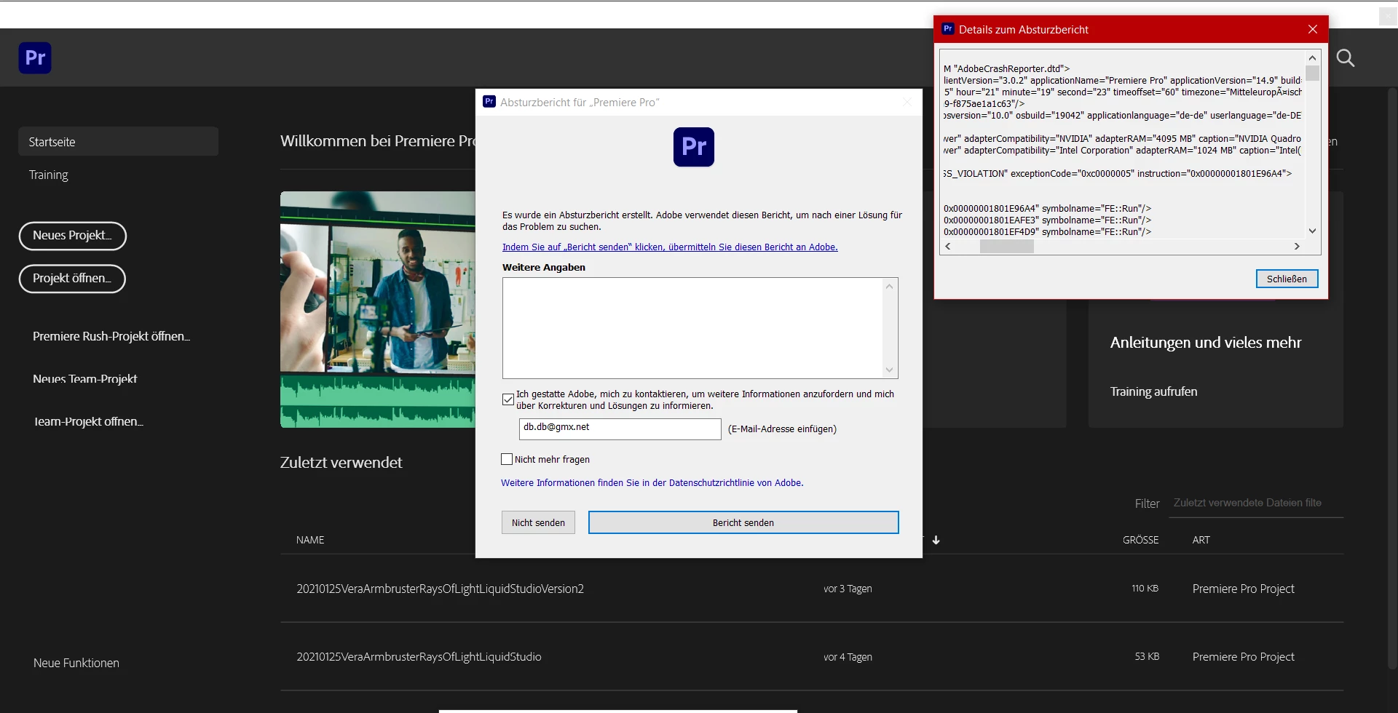
Task: Select Startseite in the sidebar
Action: pyautogui.click(x=118, y=142)
